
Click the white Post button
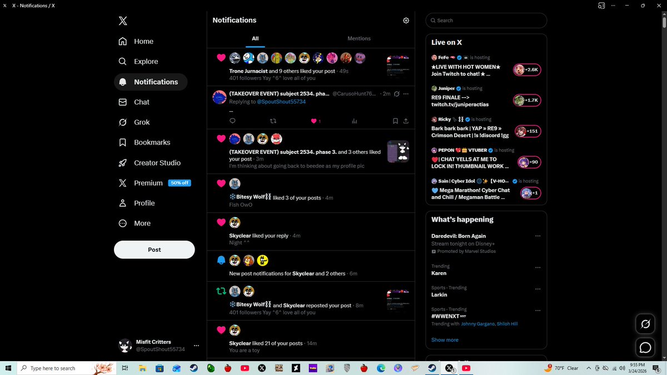[155, 249]
